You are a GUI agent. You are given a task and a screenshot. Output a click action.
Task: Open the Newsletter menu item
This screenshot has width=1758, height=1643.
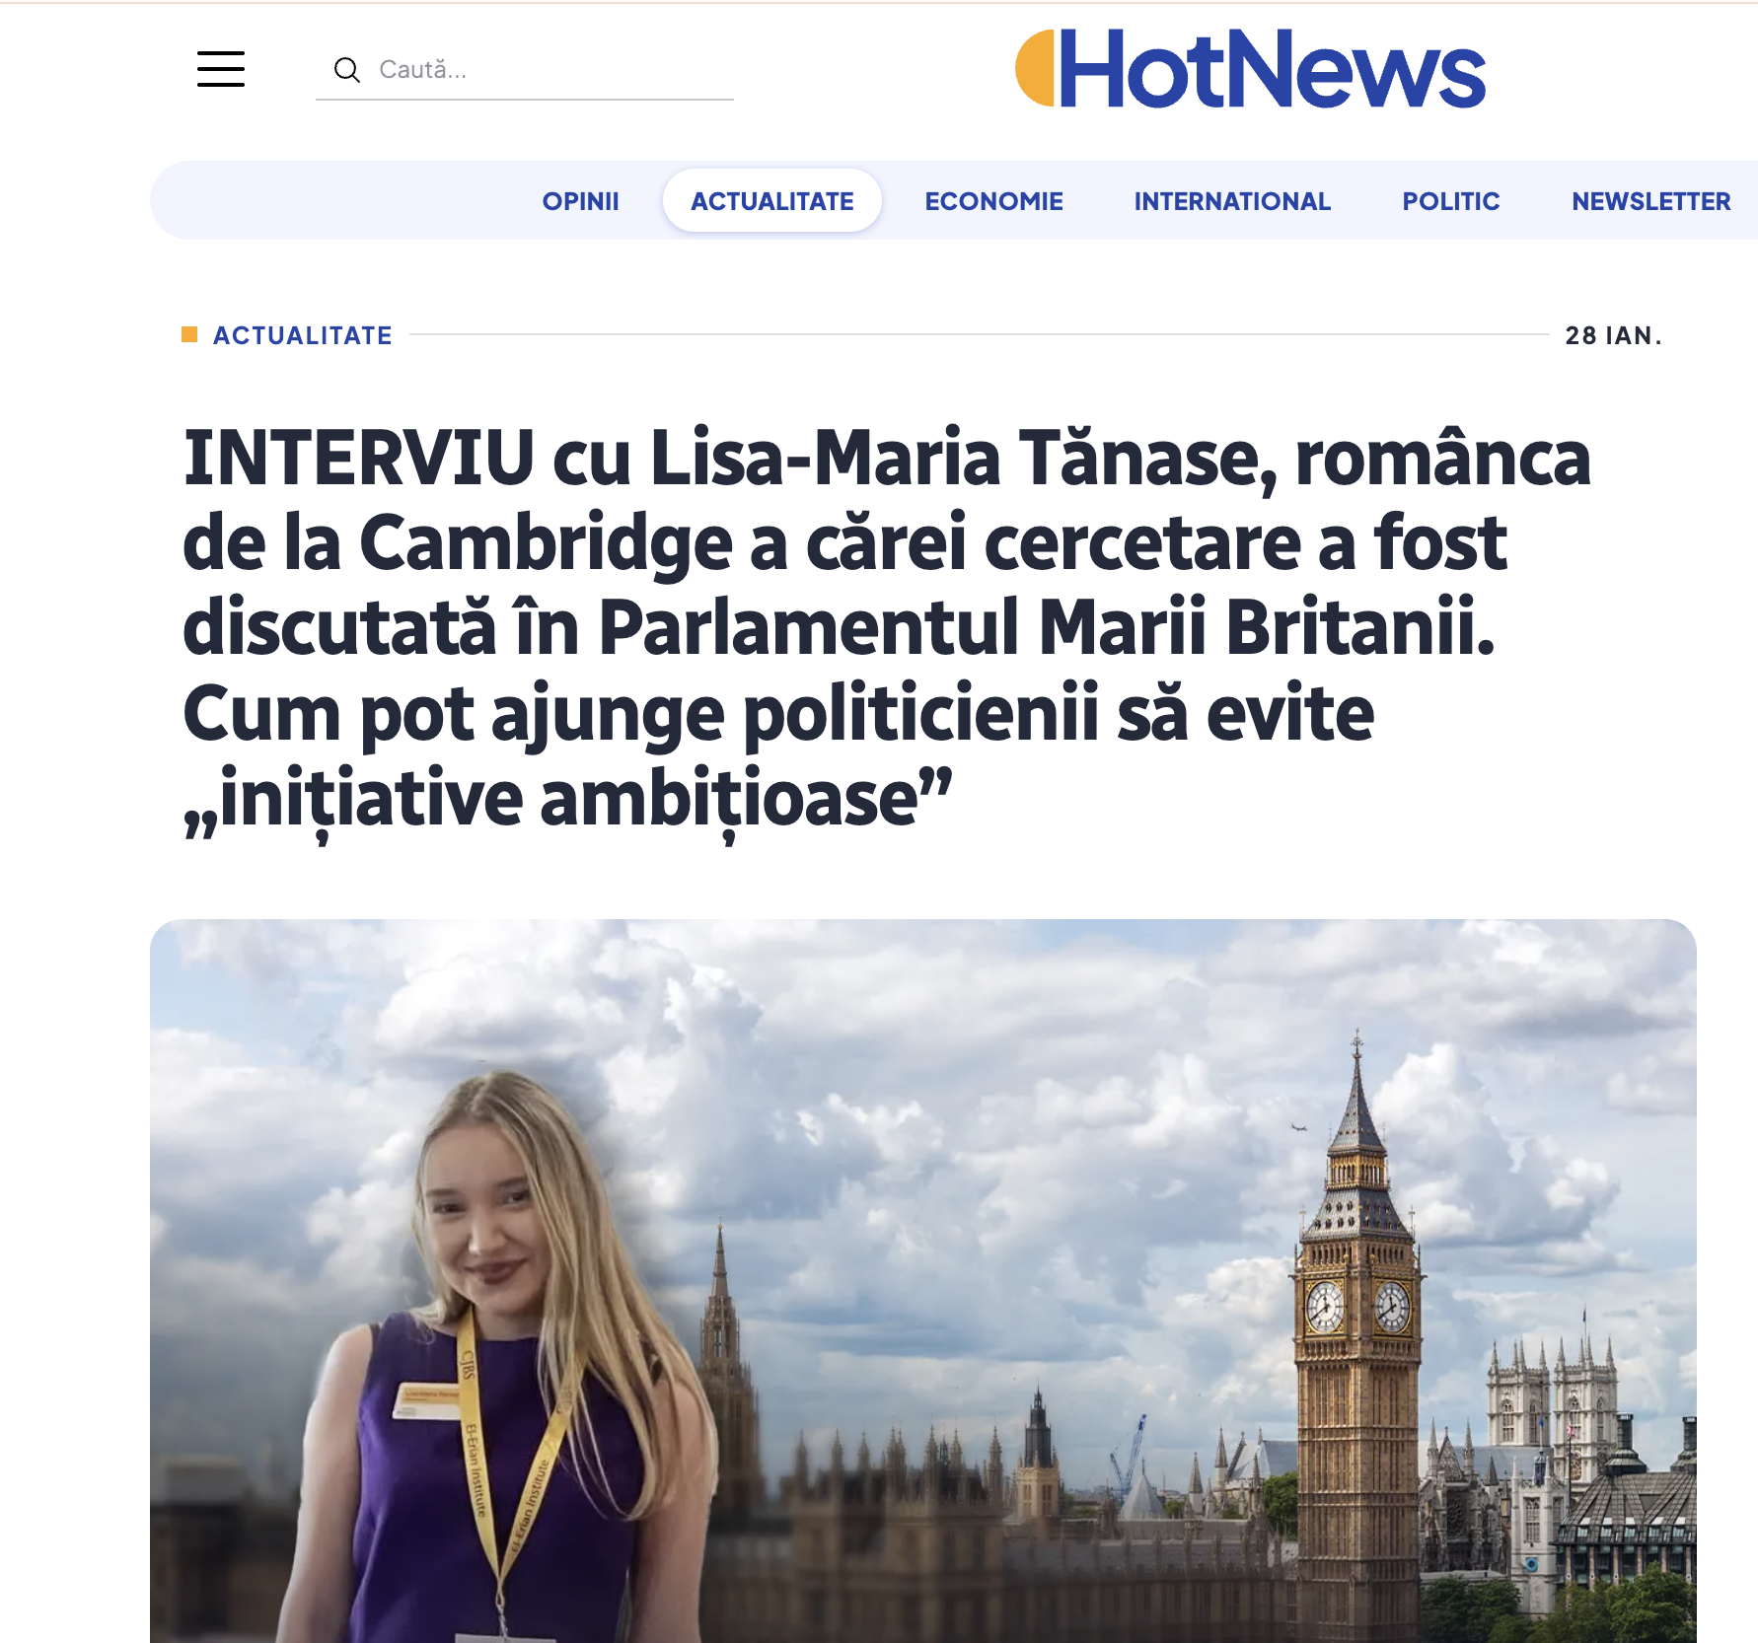(1650, 201)
